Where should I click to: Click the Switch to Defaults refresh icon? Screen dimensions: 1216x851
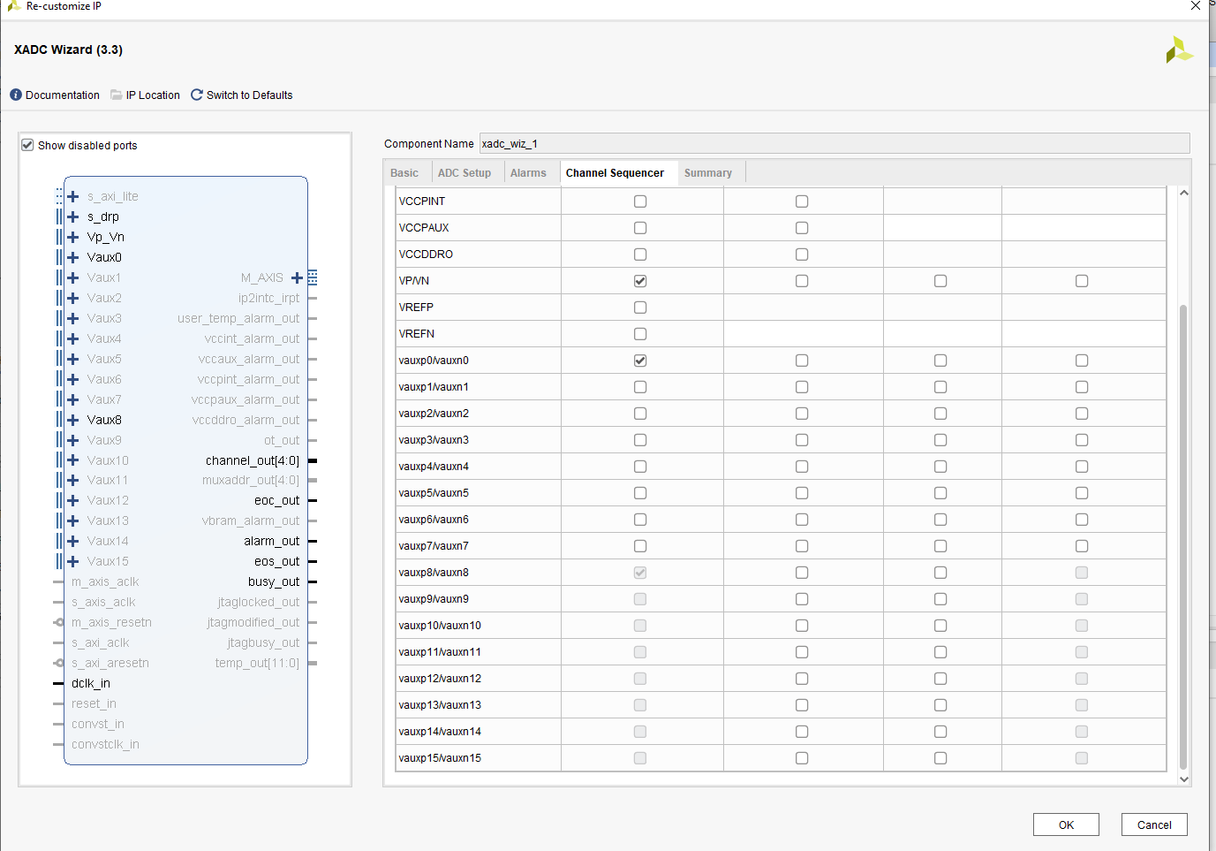point(197,95)
